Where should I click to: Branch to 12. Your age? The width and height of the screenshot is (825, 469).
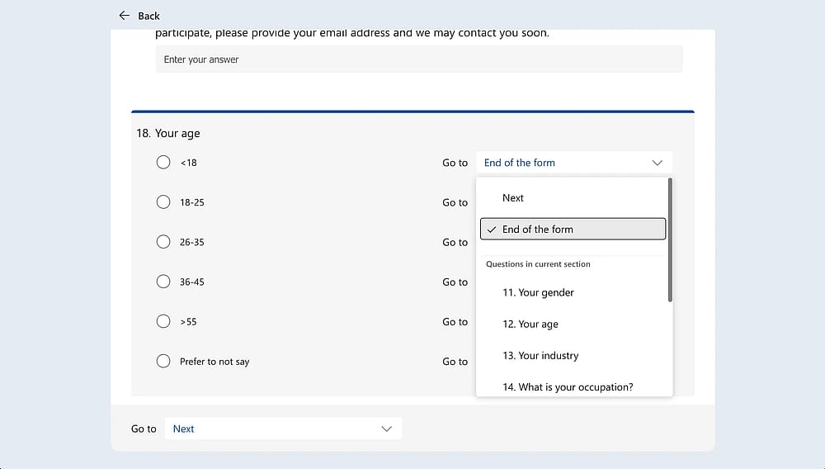(573, 324)
